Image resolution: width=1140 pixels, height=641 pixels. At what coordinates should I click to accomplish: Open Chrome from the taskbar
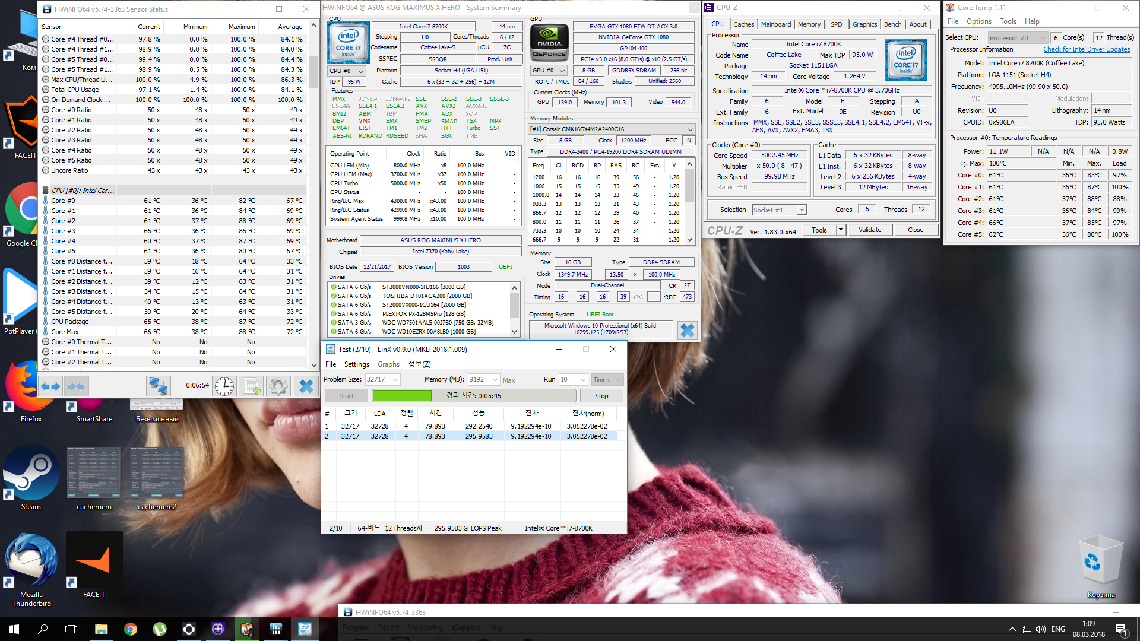pos(131,629)
